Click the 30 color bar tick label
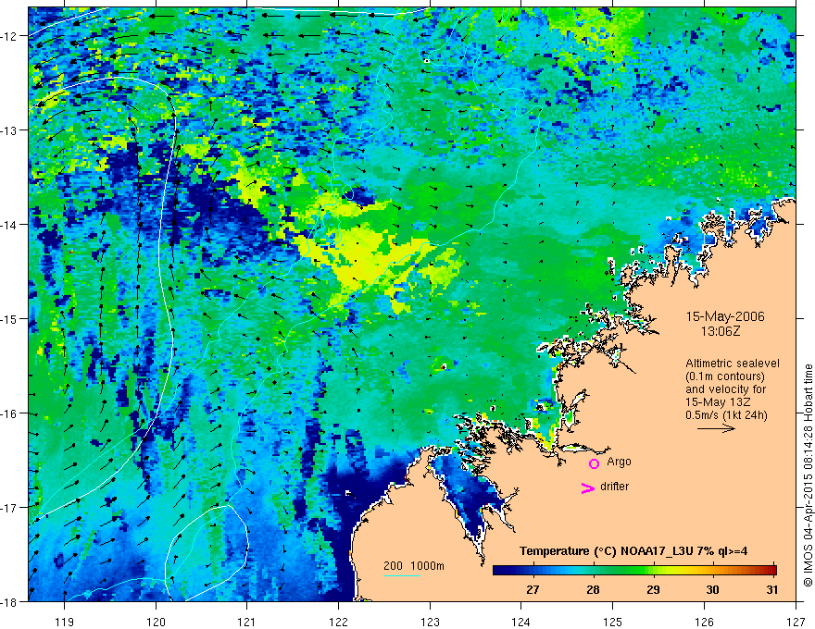This screenshot has width=815, height=629. pyautogui.click(x=712, y=589)
